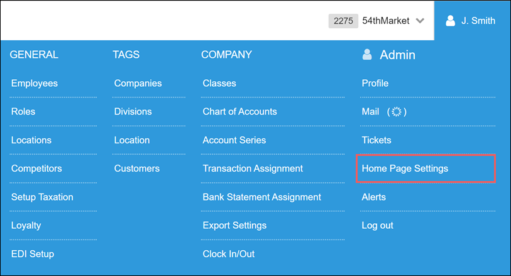Go to Chart of Accounts
This screenshot has width=511, height=276.
click(239, 112)
